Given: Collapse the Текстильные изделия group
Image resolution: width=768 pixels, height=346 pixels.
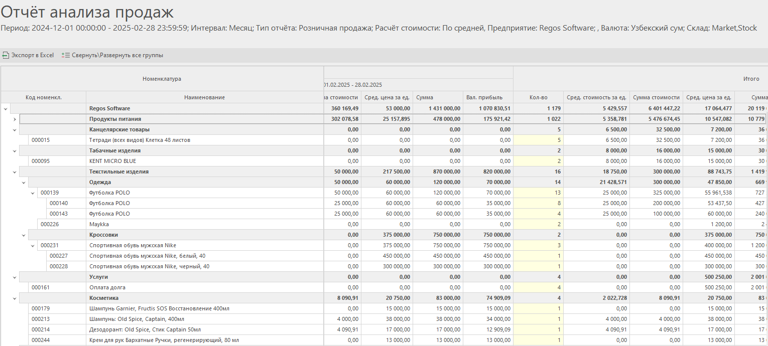Looking at the screenshot, I should point(15,171).
